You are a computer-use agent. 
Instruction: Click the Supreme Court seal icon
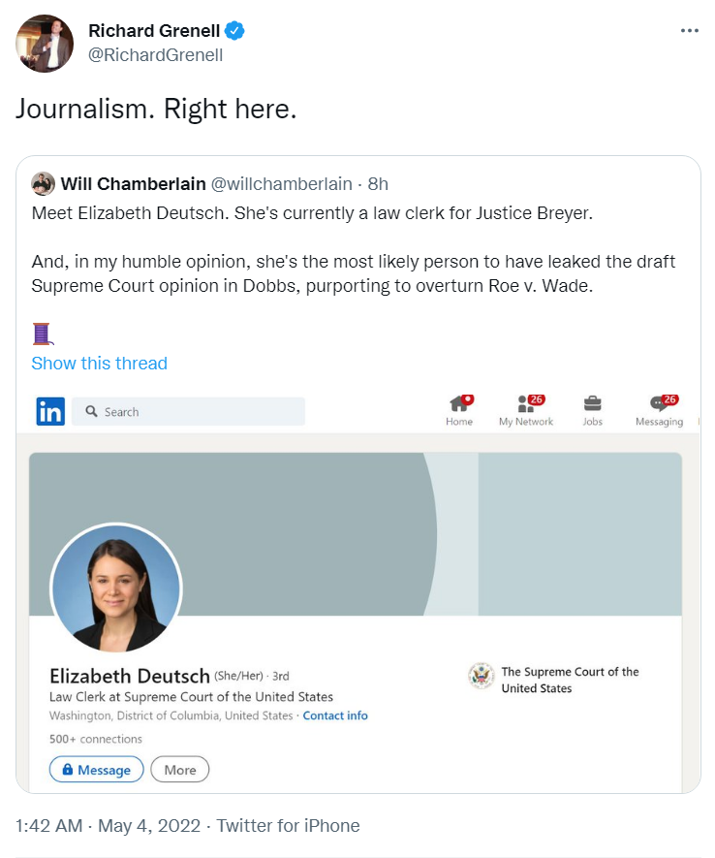click(482, 676)
